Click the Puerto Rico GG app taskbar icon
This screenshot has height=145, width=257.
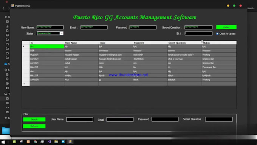[70, 142]
